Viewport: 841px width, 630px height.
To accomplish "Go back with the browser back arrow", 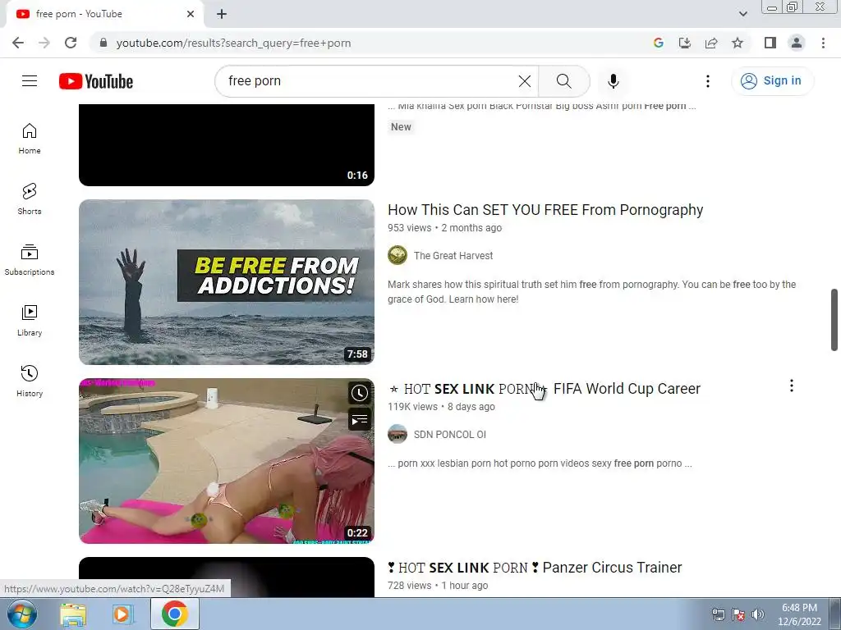I will click(18, 43).
